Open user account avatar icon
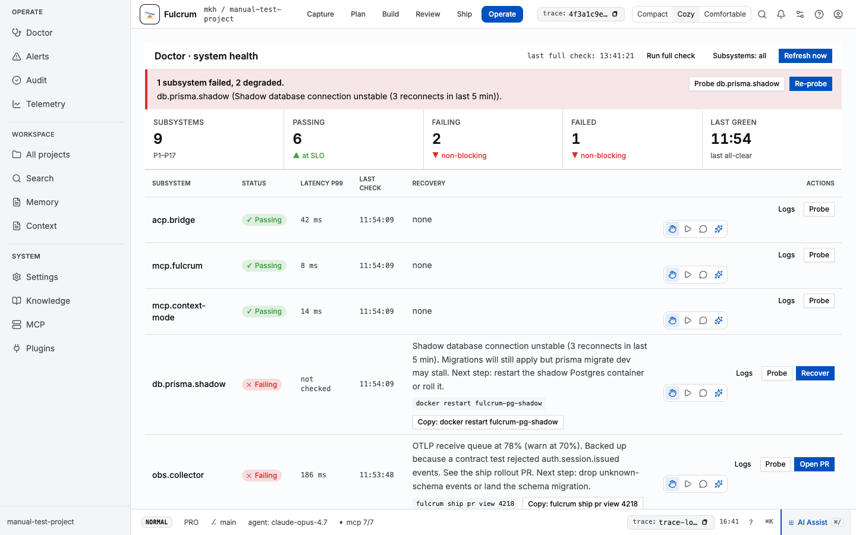The height and width of the screenshot is (535, 856). 838,14
